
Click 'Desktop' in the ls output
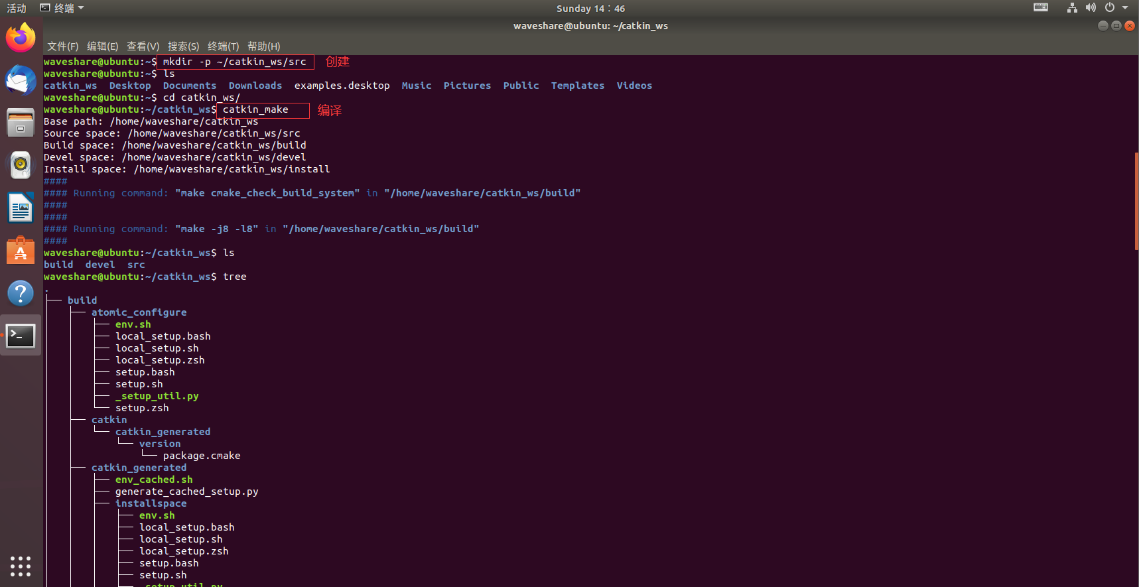tap(130, 86)
